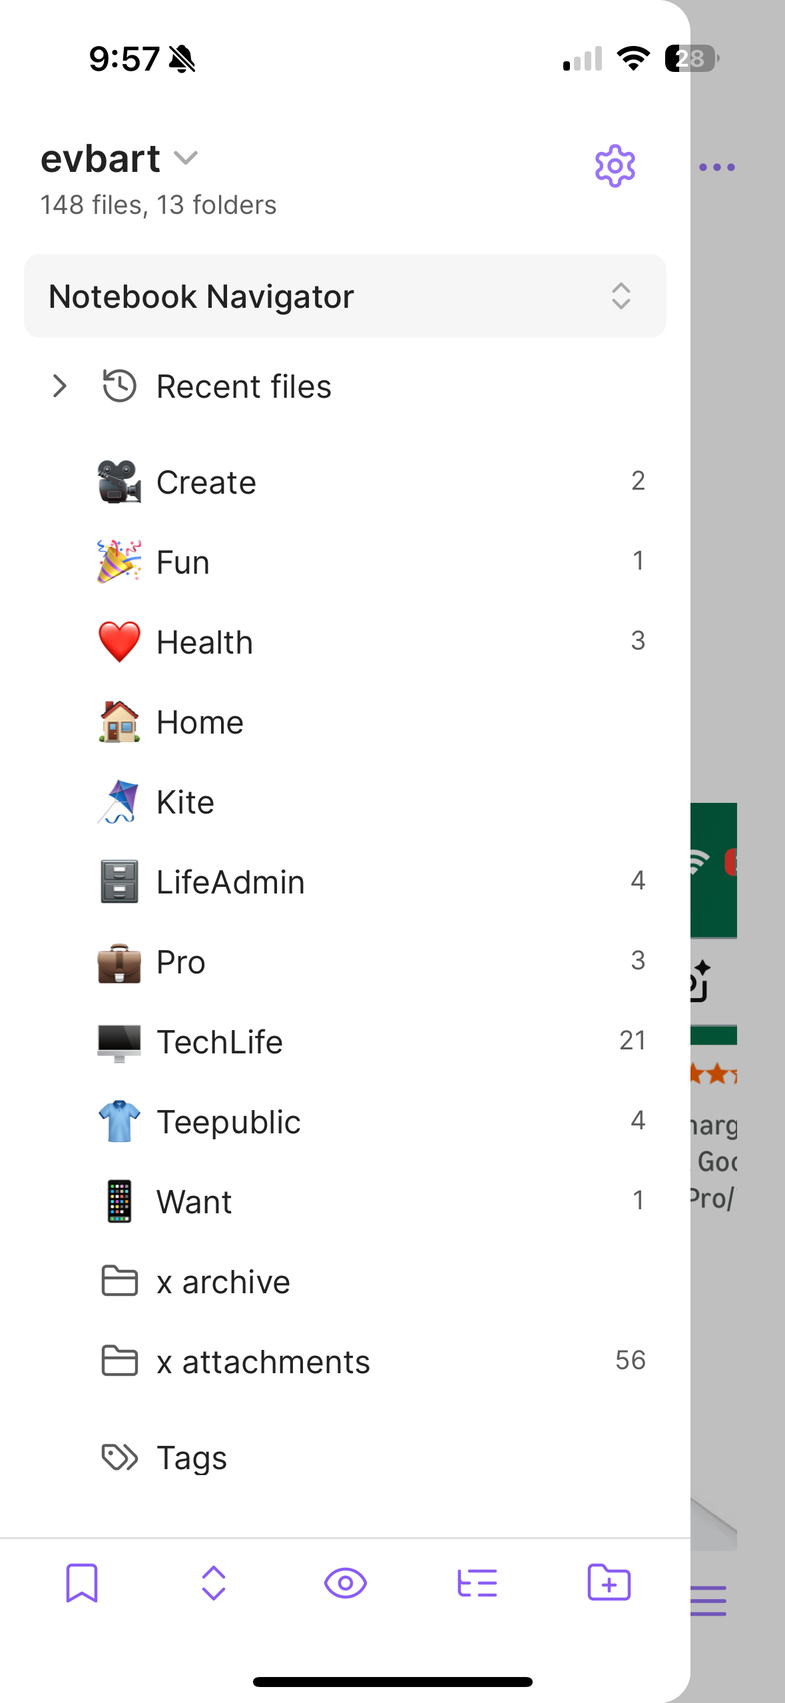Tap the Kite folder
785x1703 pixels.
pyautogui.click(x=185, y=802)
